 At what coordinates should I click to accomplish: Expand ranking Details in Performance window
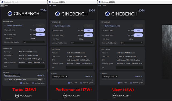(x=89, y=77)
